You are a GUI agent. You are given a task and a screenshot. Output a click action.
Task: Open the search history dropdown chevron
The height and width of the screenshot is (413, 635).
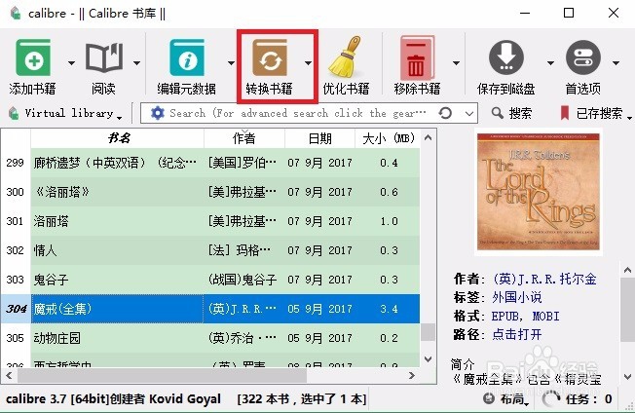pyautogui.click(x=469, y=113)
